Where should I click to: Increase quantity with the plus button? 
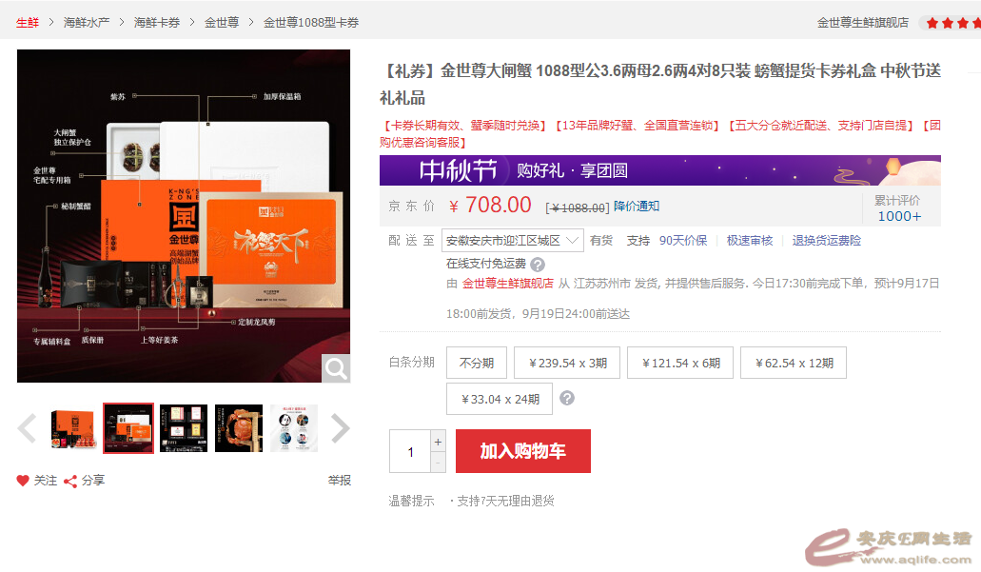coord(438,442)
